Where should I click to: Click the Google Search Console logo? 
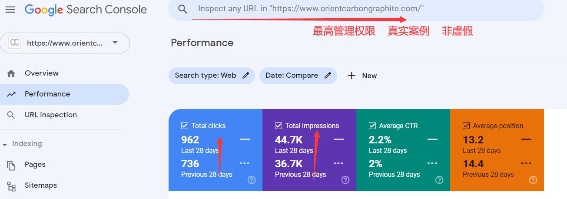[86, 9]
